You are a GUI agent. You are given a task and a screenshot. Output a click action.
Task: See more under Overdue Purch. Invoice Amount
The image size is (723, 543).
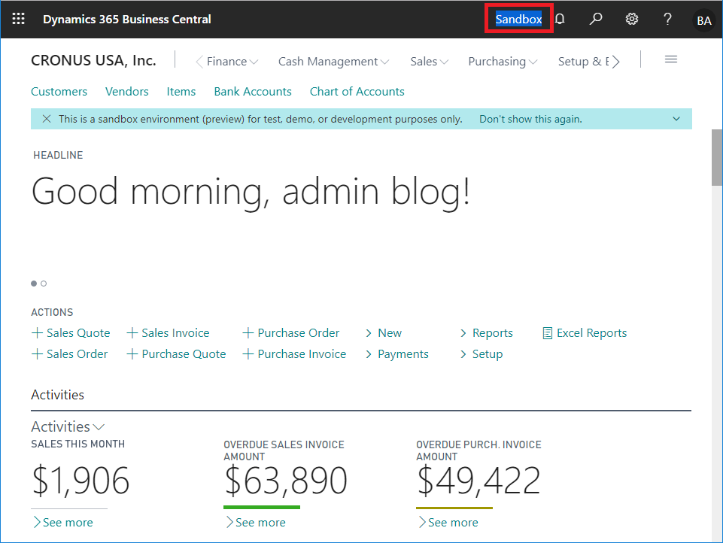(448, 522)
